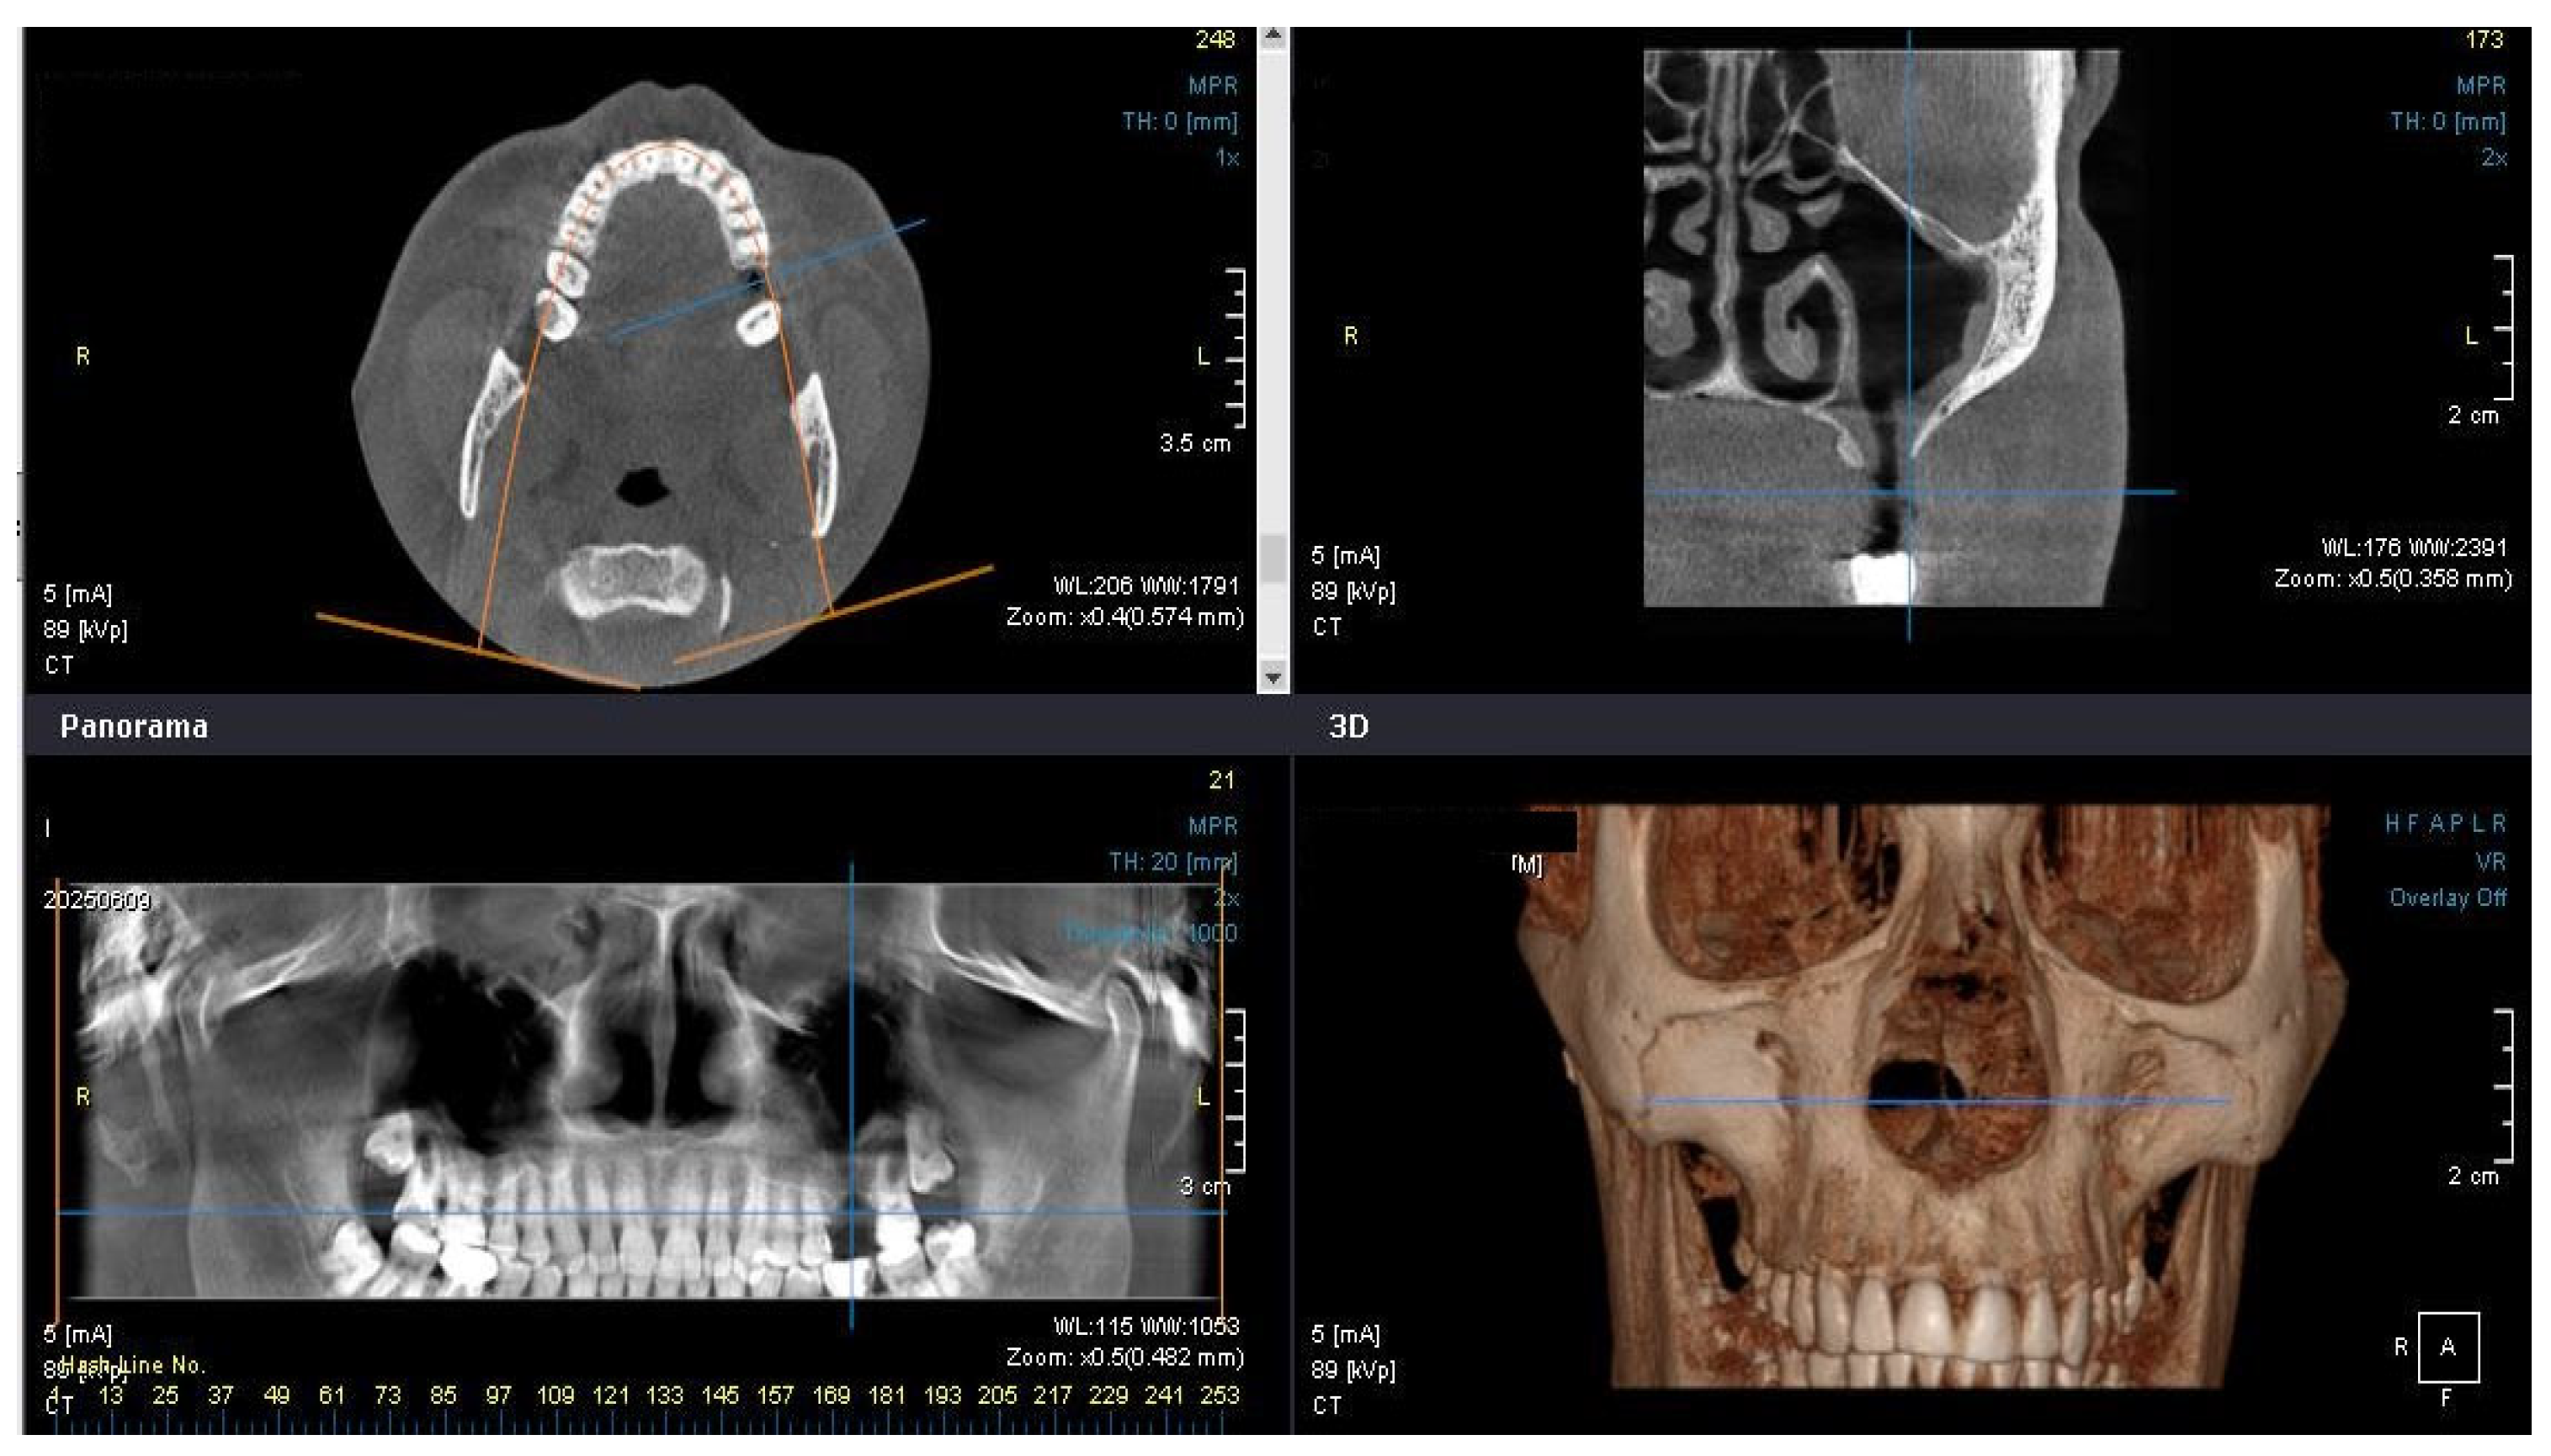Click the H F A P L R orientation label
This screenshot has height=1456, width=2551.
pyautogui.click(x=2446, y=824)
